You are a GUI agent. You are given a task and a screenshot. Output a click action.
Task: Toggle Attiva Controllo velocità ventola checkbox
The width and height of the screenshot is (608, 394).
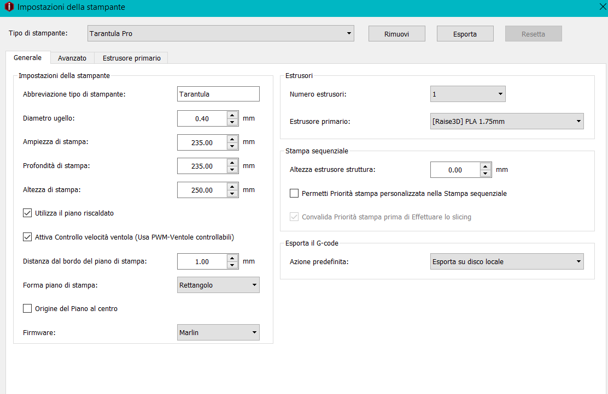(x=27, y=237)
